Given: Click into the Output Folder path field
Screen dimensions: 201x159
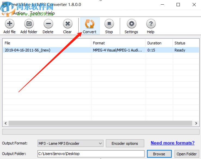Looking at the screenshot, I should [91, 154].
